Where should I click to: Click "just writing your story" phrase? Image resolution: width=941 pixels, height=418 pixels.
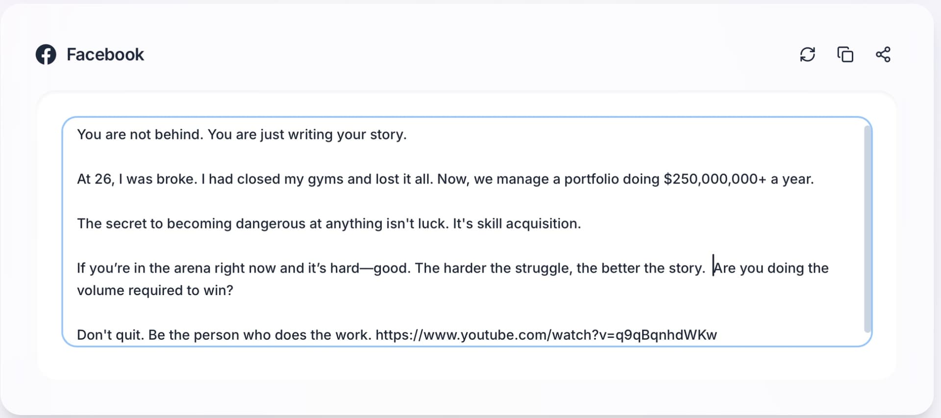coord(333,135)
